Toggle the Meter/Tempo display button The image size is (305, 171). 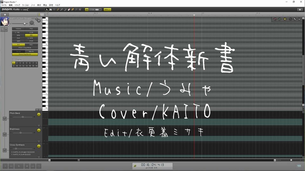(41, 15)
